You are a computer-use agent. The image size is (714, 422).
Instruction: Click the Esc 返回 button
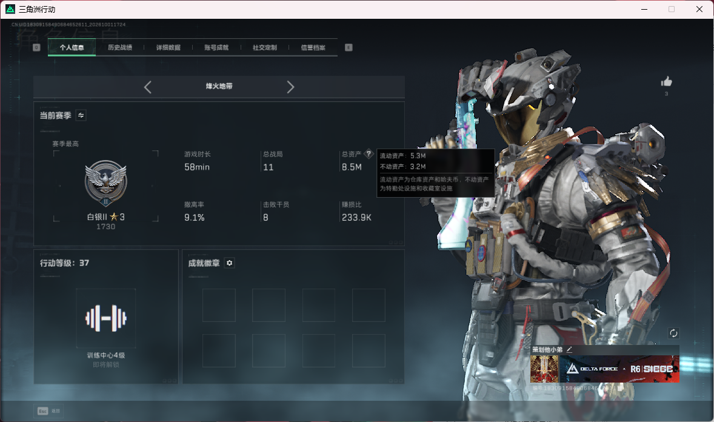(x=48, y=411)
